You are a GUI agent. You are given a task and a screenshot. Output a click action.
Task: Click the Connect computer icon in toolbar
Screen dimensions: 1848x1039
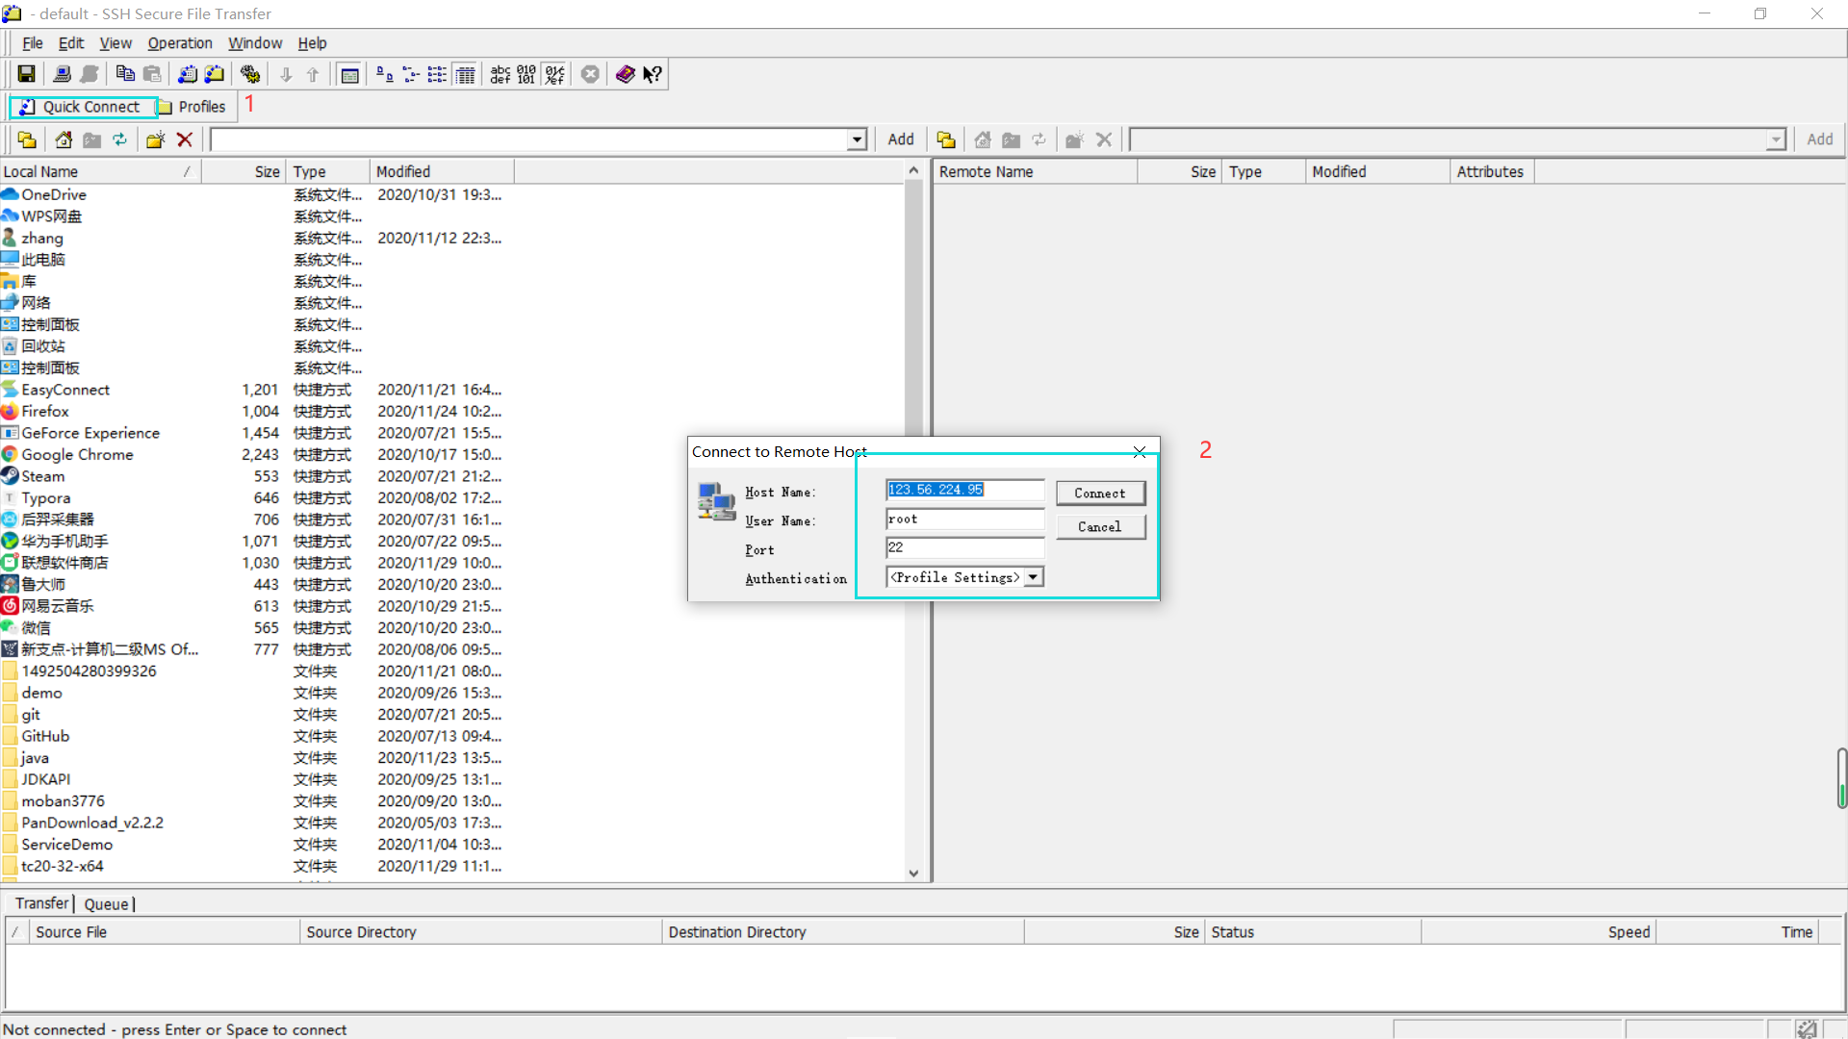pos(63,74)
